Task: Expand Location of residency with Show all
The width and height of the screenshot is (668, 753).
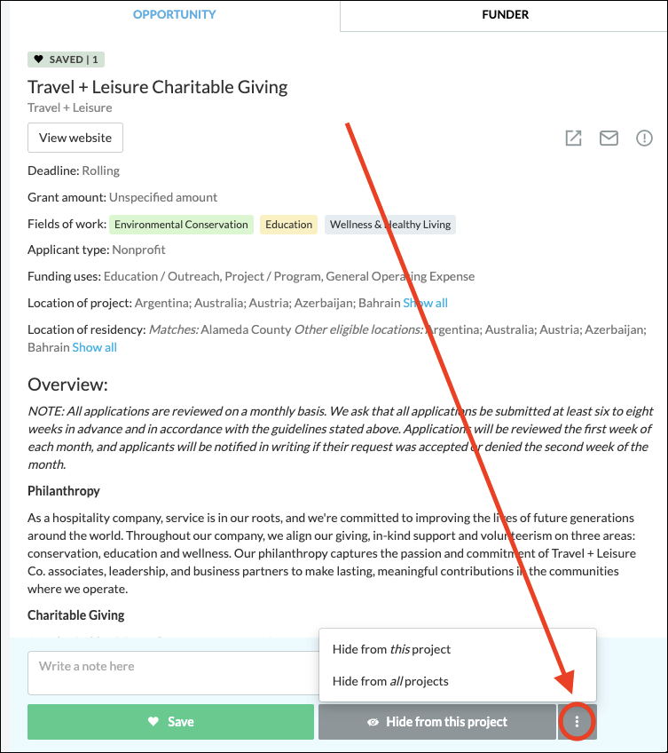Action: (x=94, y=347)
